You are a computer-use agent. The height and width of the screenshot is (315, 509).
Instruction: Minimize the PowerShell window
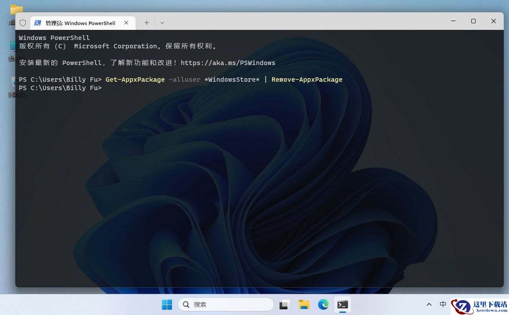coord(453,21)
